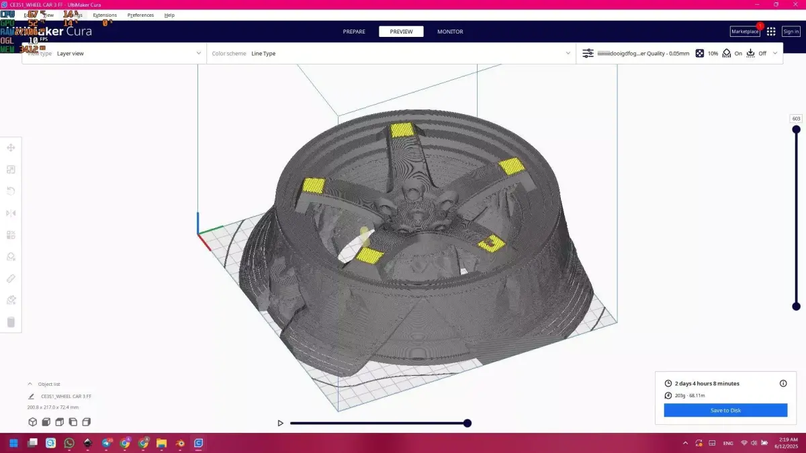Switch to the right side view cube

coord(86,422)
